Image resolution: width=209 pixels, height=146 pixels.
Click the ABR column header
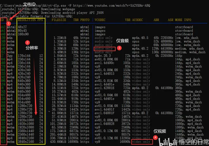tap(156, 20)
